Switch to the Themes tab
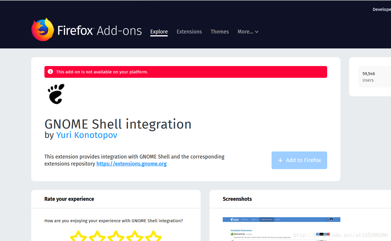 click(x=220, y=32)
